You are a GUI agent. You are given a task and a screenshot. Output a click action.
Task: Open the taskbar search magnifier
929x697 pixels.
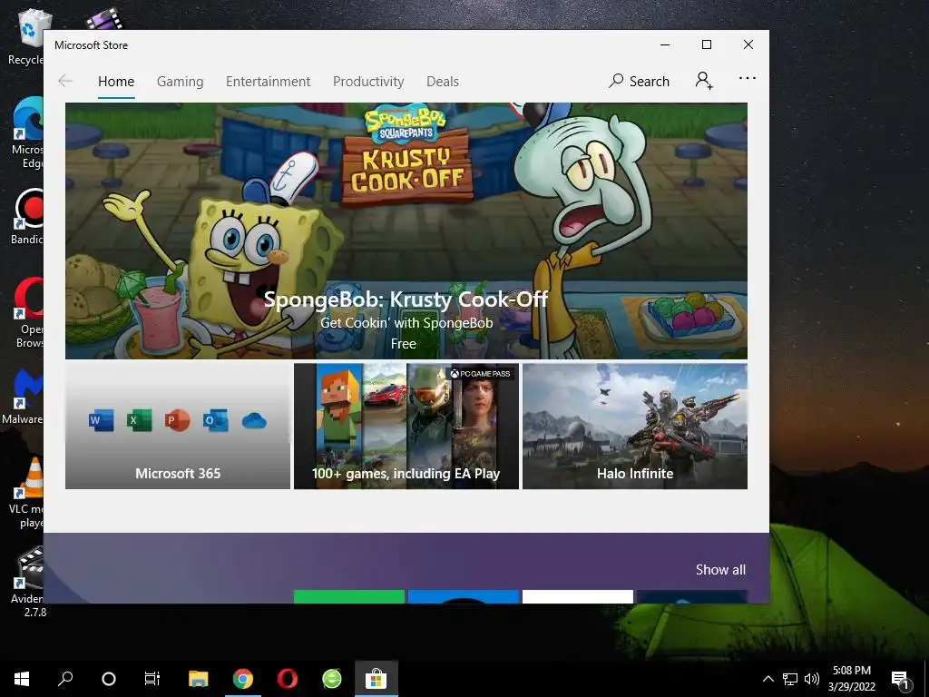click(65, 679)
